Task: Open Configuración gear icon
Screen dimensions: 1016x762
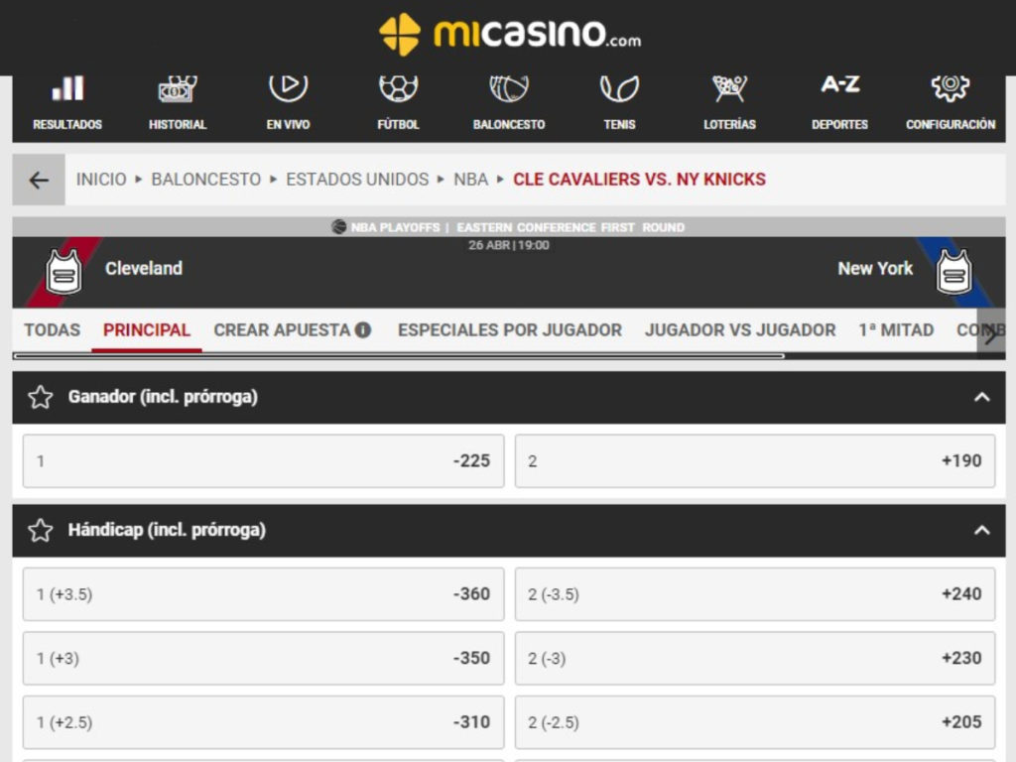Action: coord(950,87)
